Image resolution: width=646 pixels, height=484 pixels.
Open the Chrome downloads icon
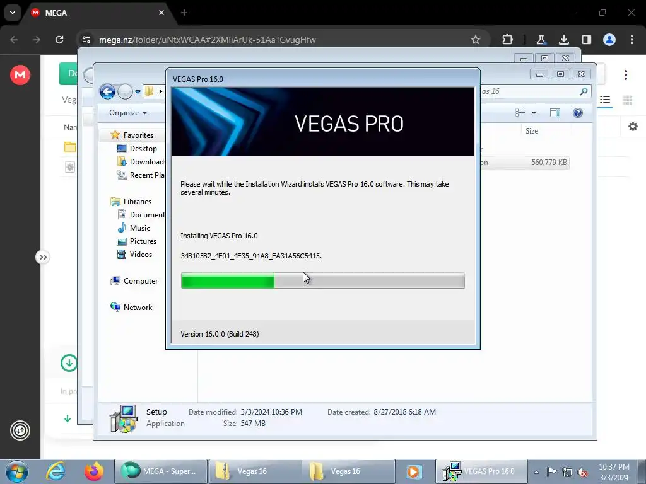pyautogui.click(x=563, y=40)
